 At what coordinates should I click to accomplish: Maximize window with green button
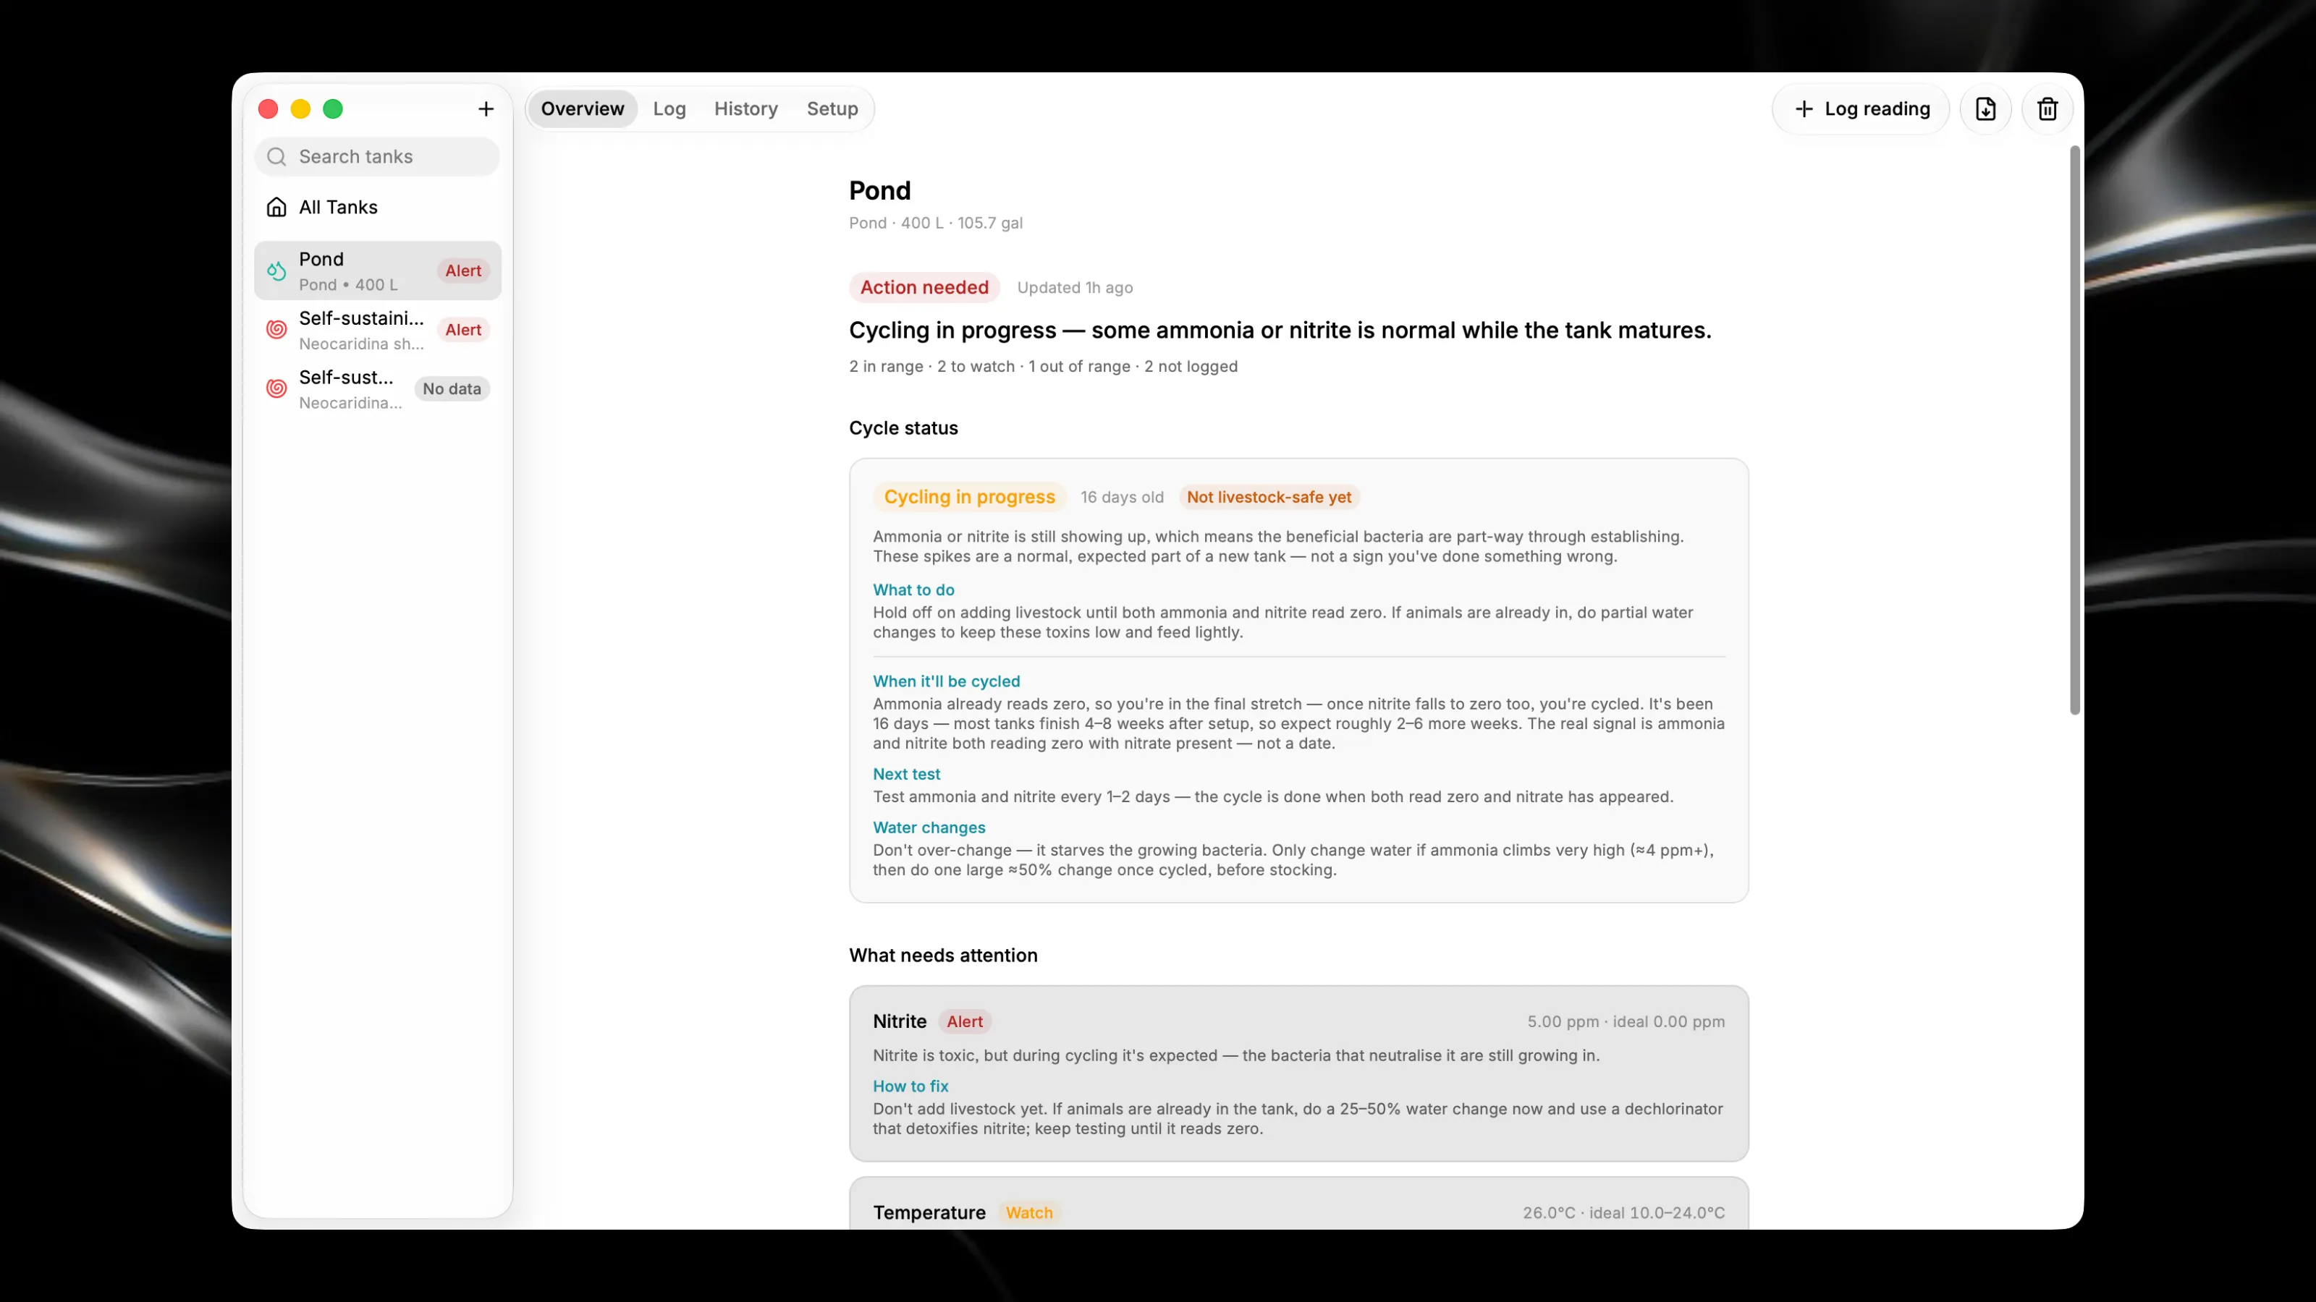point(333,109)
